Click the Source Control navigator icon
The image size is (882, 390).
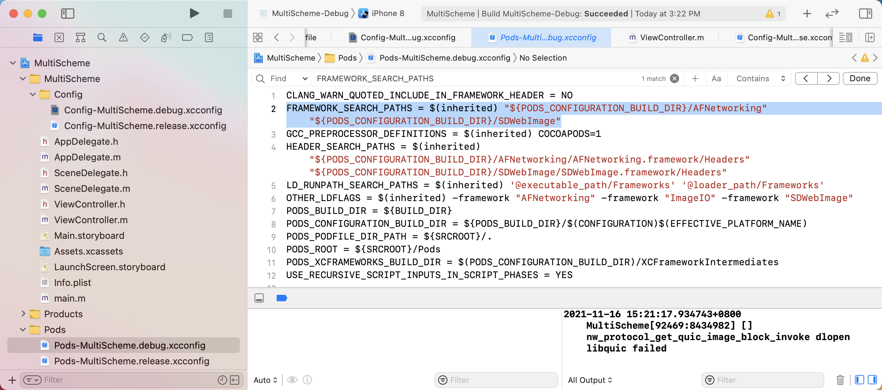click(x=59, y=37)
